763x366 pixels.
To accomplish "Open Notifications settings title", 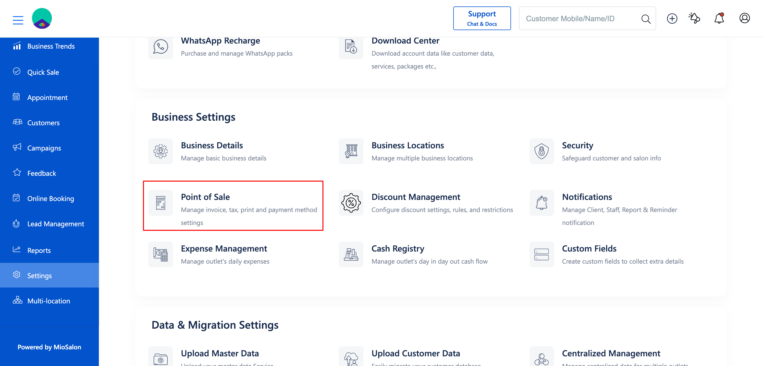I will click(x=587, y=197).
